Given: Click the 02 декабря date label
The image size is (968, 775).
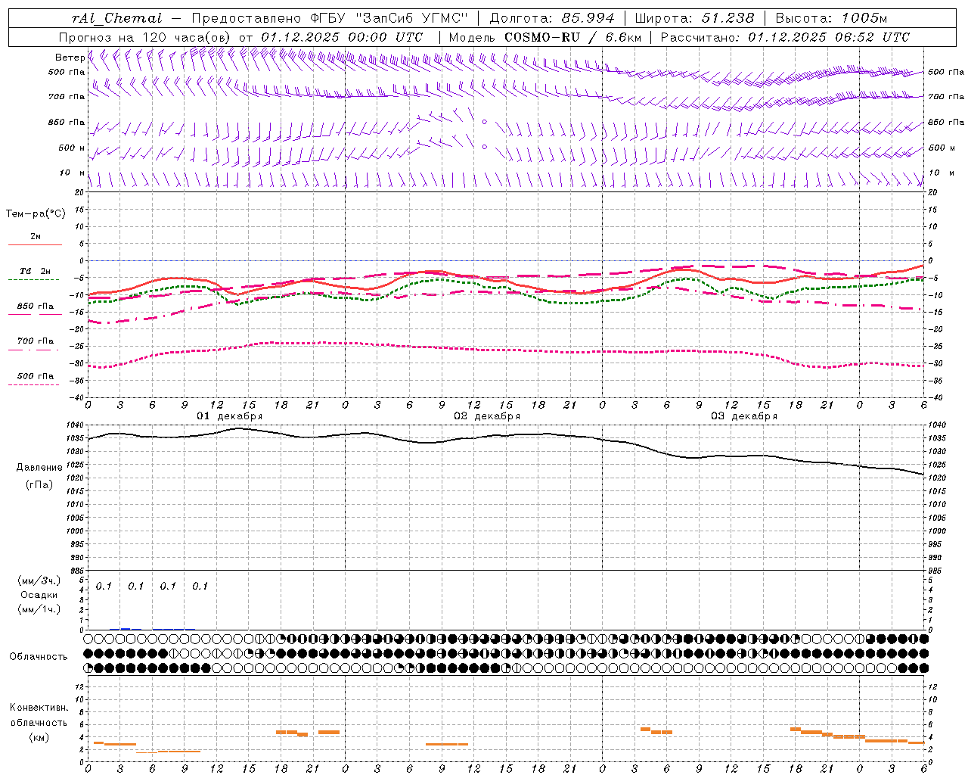Looking at the screenshot, I should [x=487, y=416].
